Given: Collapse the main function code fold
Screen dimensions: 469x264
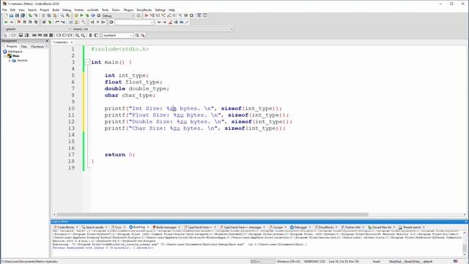Looking at the screenshot, I should pyautogui.click(x=87, y=62).
